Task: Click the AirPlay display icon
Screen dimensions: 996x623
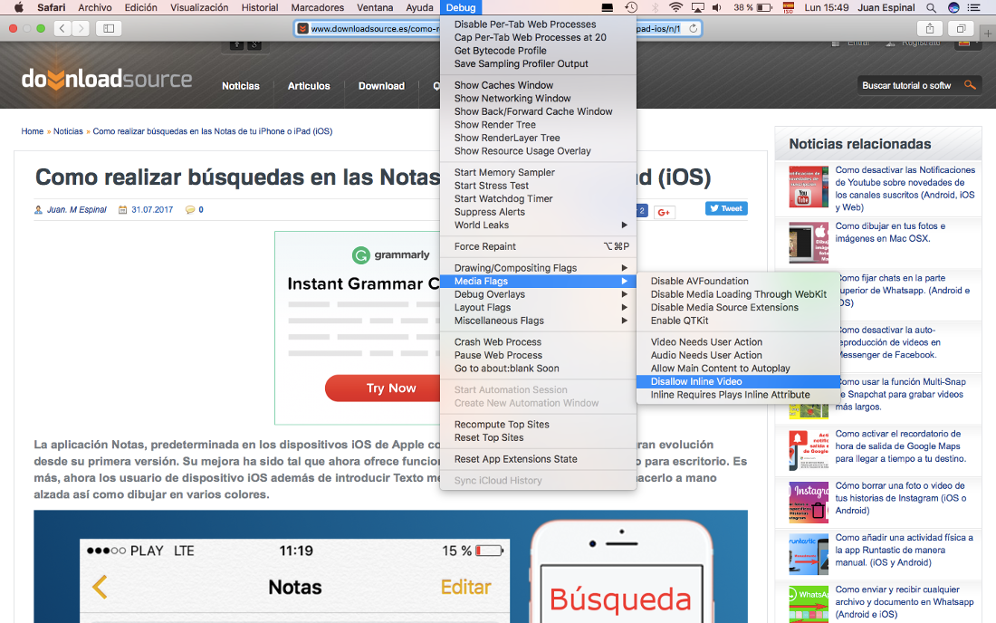Action: point(698,7)
